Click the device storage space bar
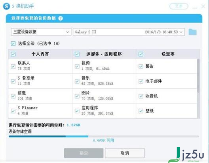The image size is (209, 163). pyautogui.click(x=104, y=137)
